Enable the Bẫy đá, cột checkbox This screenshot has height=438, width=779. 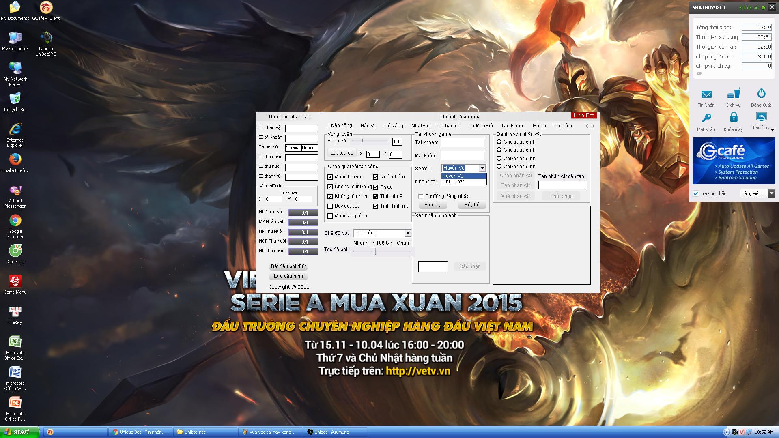pos(330,206)
